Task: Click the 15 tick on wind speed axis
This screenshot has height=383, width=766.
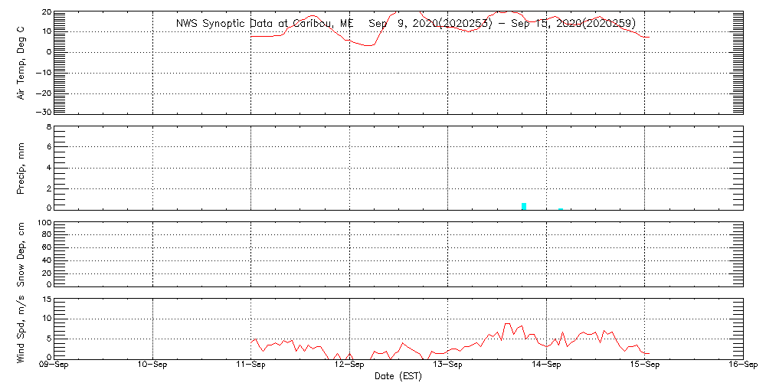Action: coord(46,300)
